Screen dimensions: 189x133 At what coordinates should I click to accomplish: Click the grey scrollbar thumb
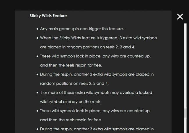(185, 113)
